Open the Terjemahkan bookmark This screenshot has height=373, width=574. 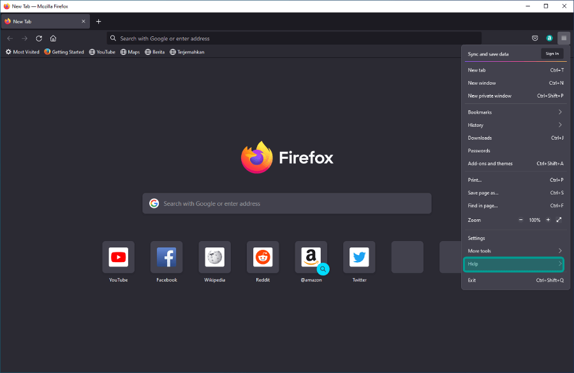187,52
